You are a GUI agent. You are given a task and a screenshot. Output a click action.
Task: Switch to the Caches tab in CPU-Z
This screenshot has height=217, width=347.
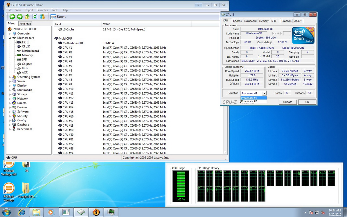point(237,21)
